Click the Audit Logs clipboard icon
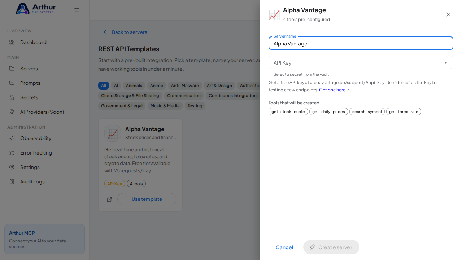 [12, 182]
